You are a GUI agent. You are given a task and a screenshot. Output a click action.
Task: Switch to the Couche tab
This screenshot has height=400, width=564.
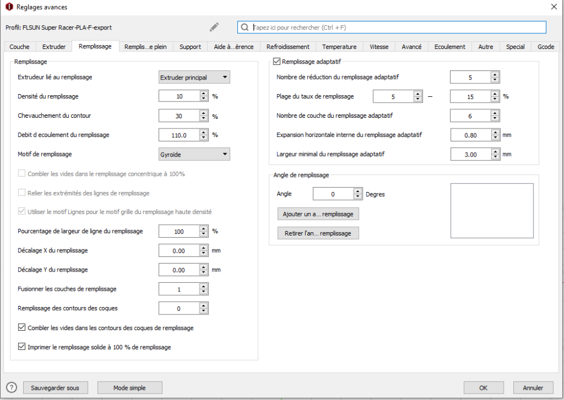pyautogui.click(x=19, y=47)
